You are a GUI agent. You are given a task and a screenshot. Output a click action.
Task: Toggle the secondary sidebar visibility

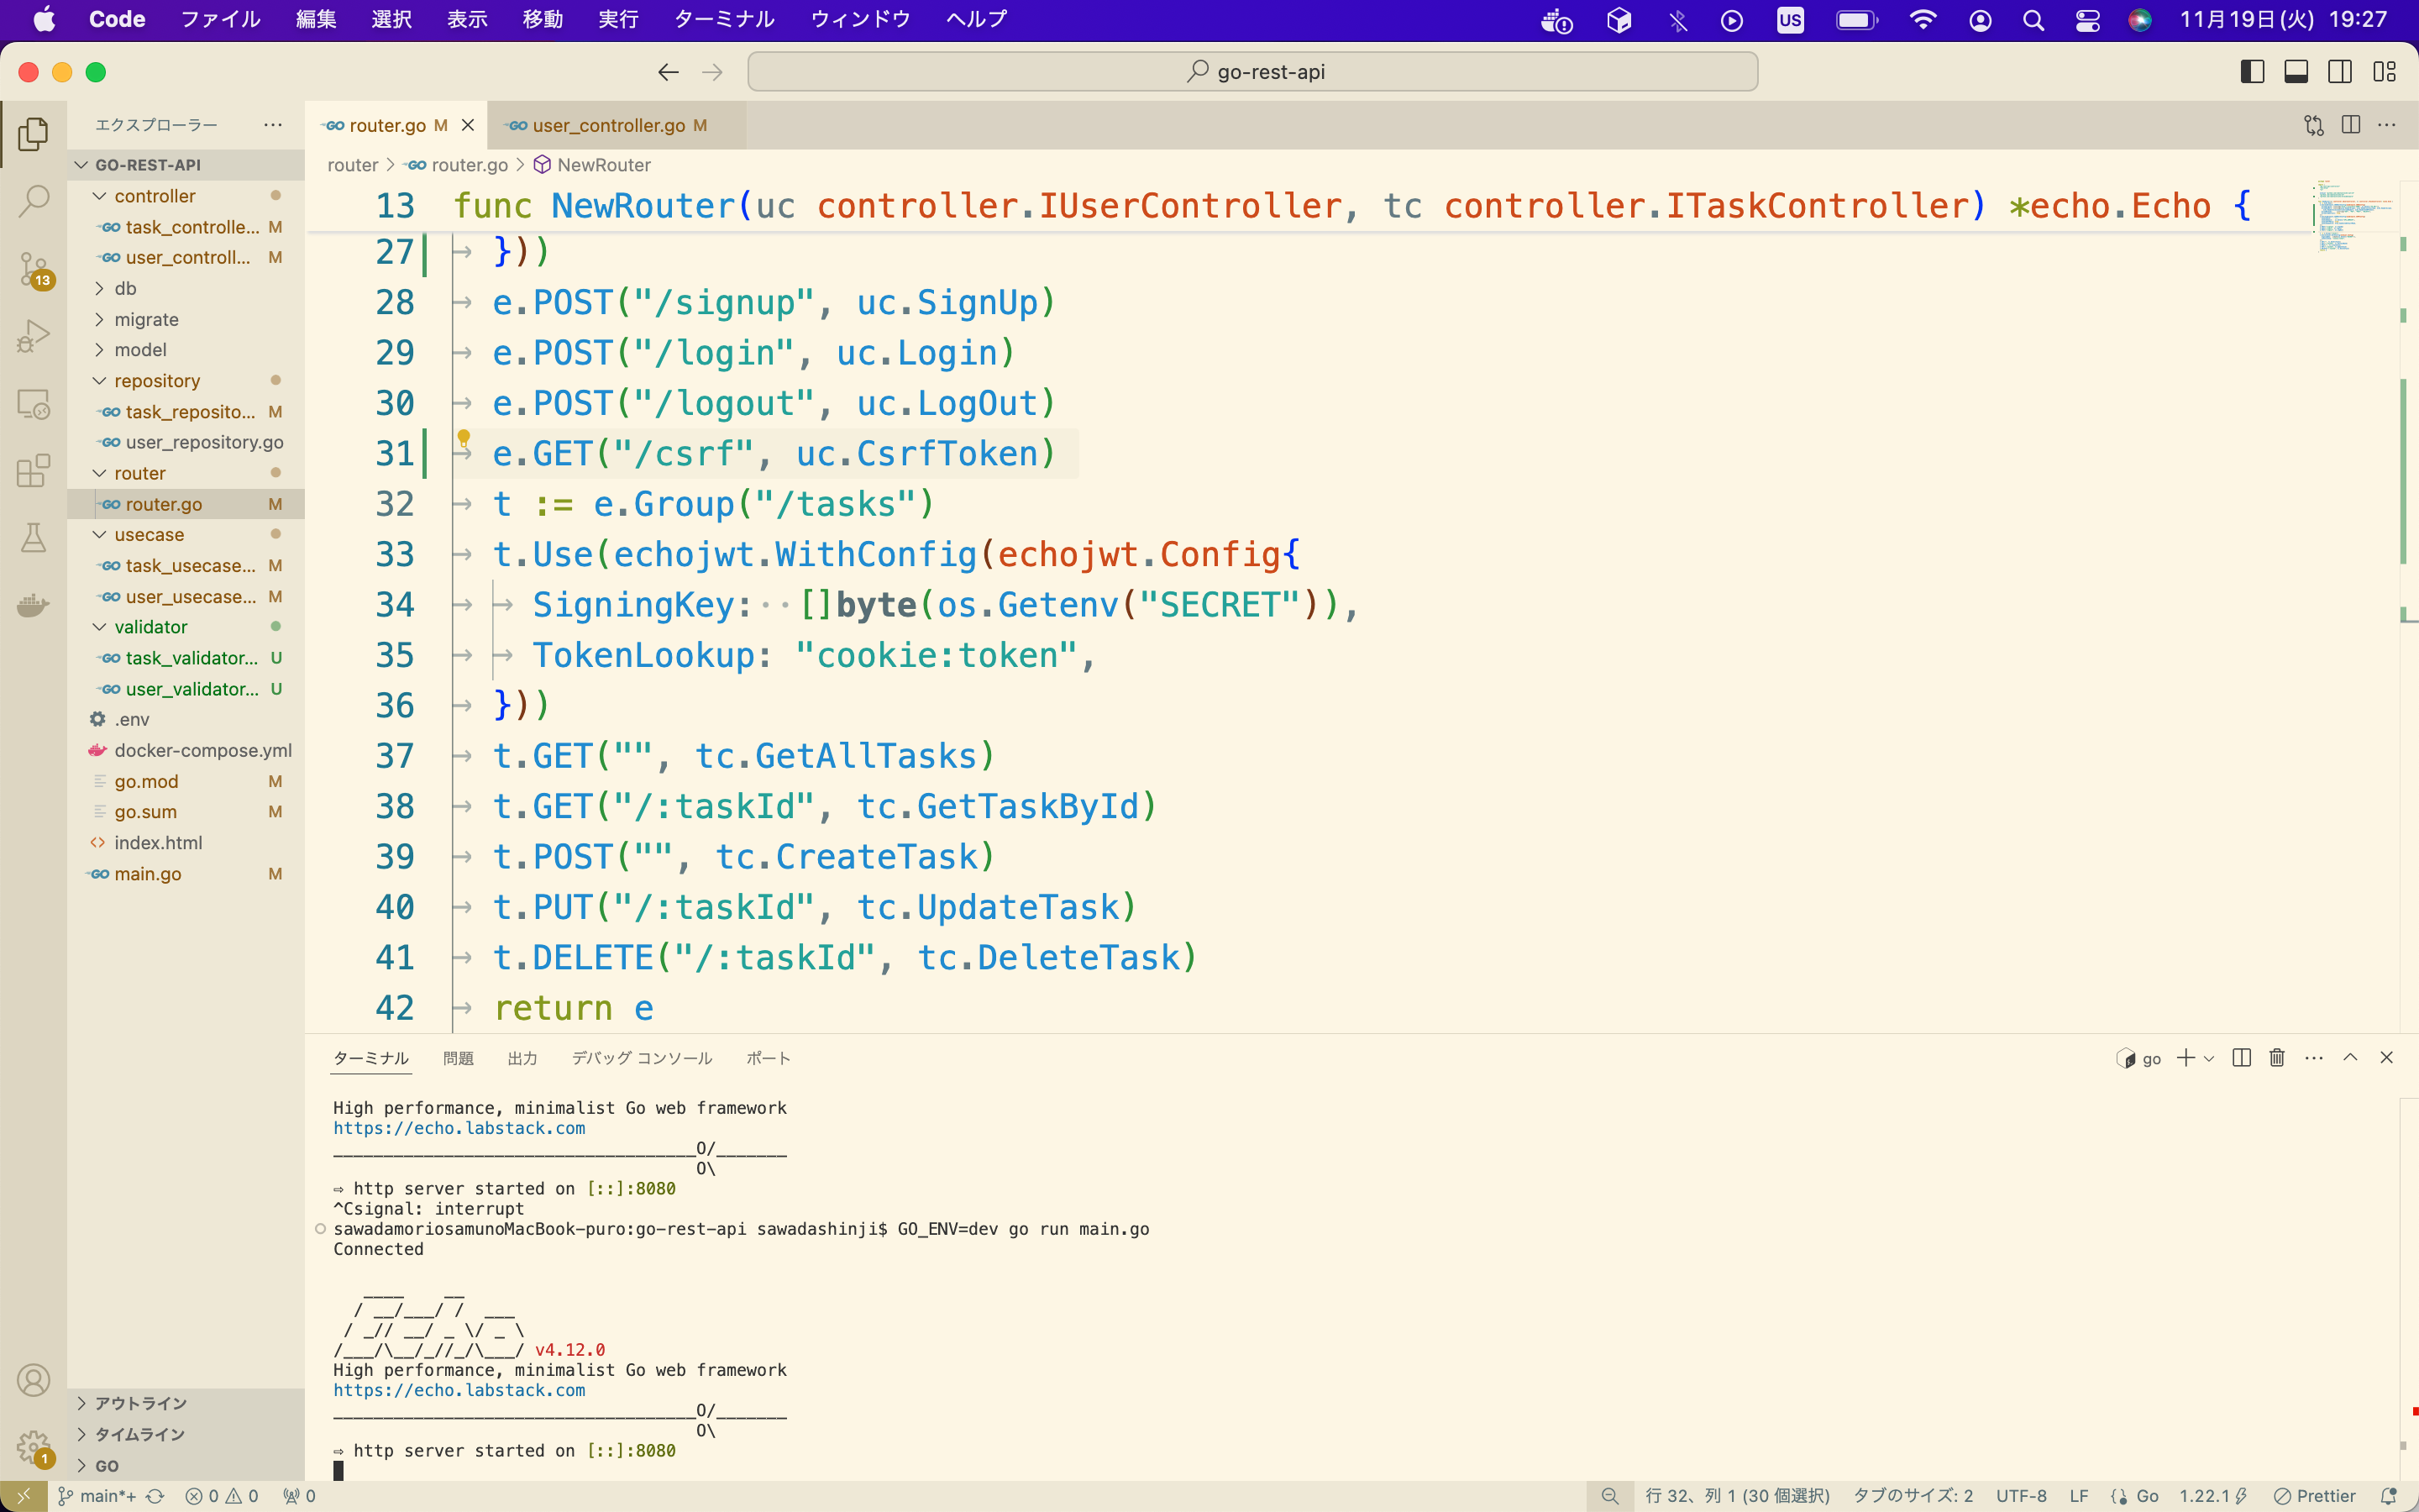[x=2340, y=72]
